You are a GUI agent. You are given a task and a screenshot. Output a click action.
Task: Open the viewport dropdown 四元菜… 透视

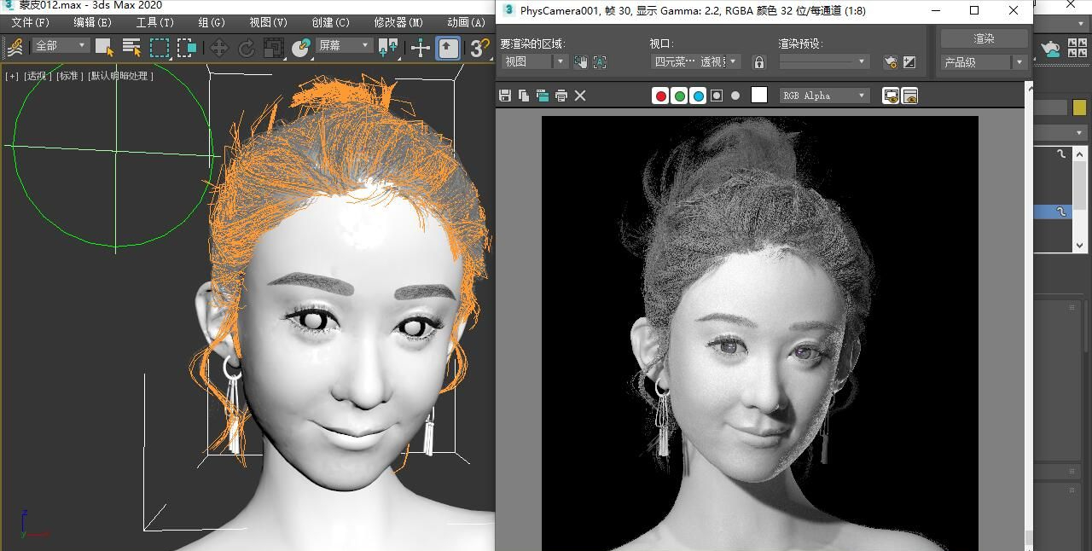pos(695,61)
